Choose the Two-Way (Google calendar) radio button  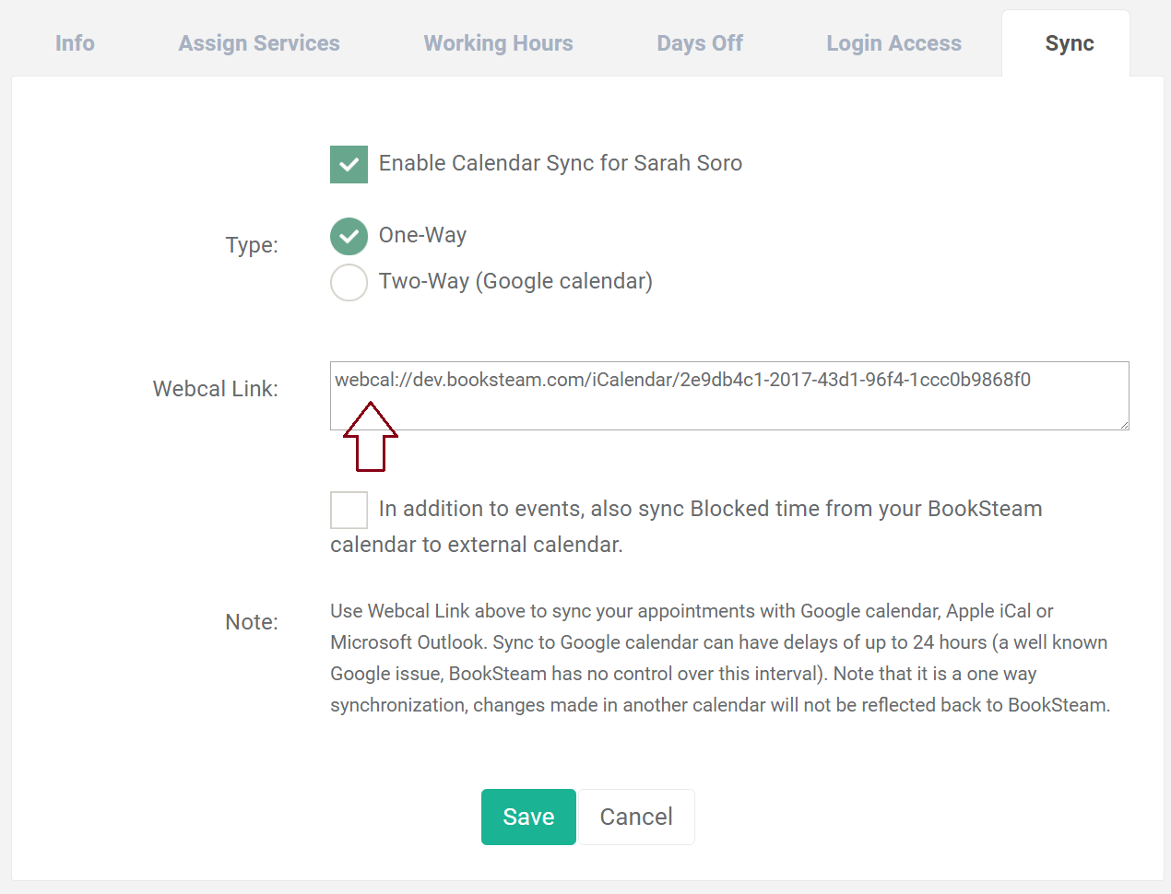pos(349,282)
